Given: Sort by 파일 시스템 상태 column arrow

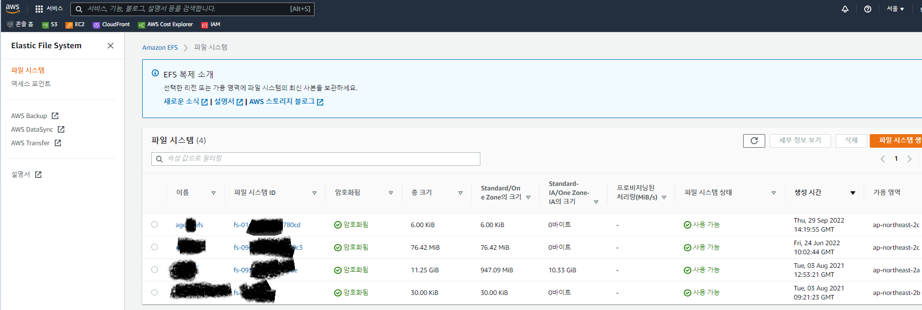Looking at the screenshot, I should 774,193.
